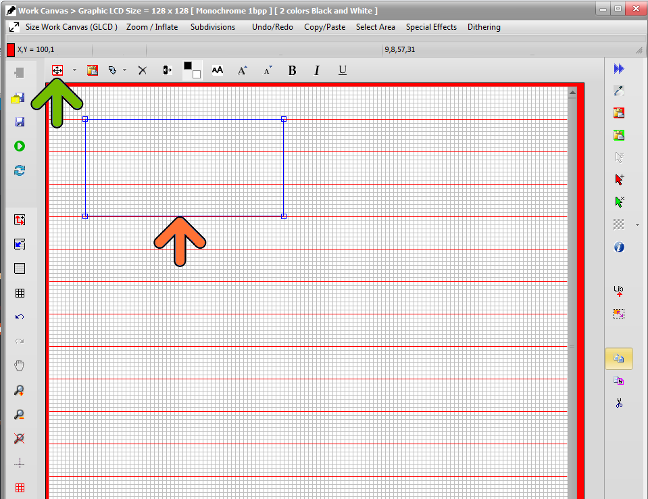This screenshot has width=648, height=499.
Task: Expand the dropdown next to the curved arrow icon
Action: [124, 70]
